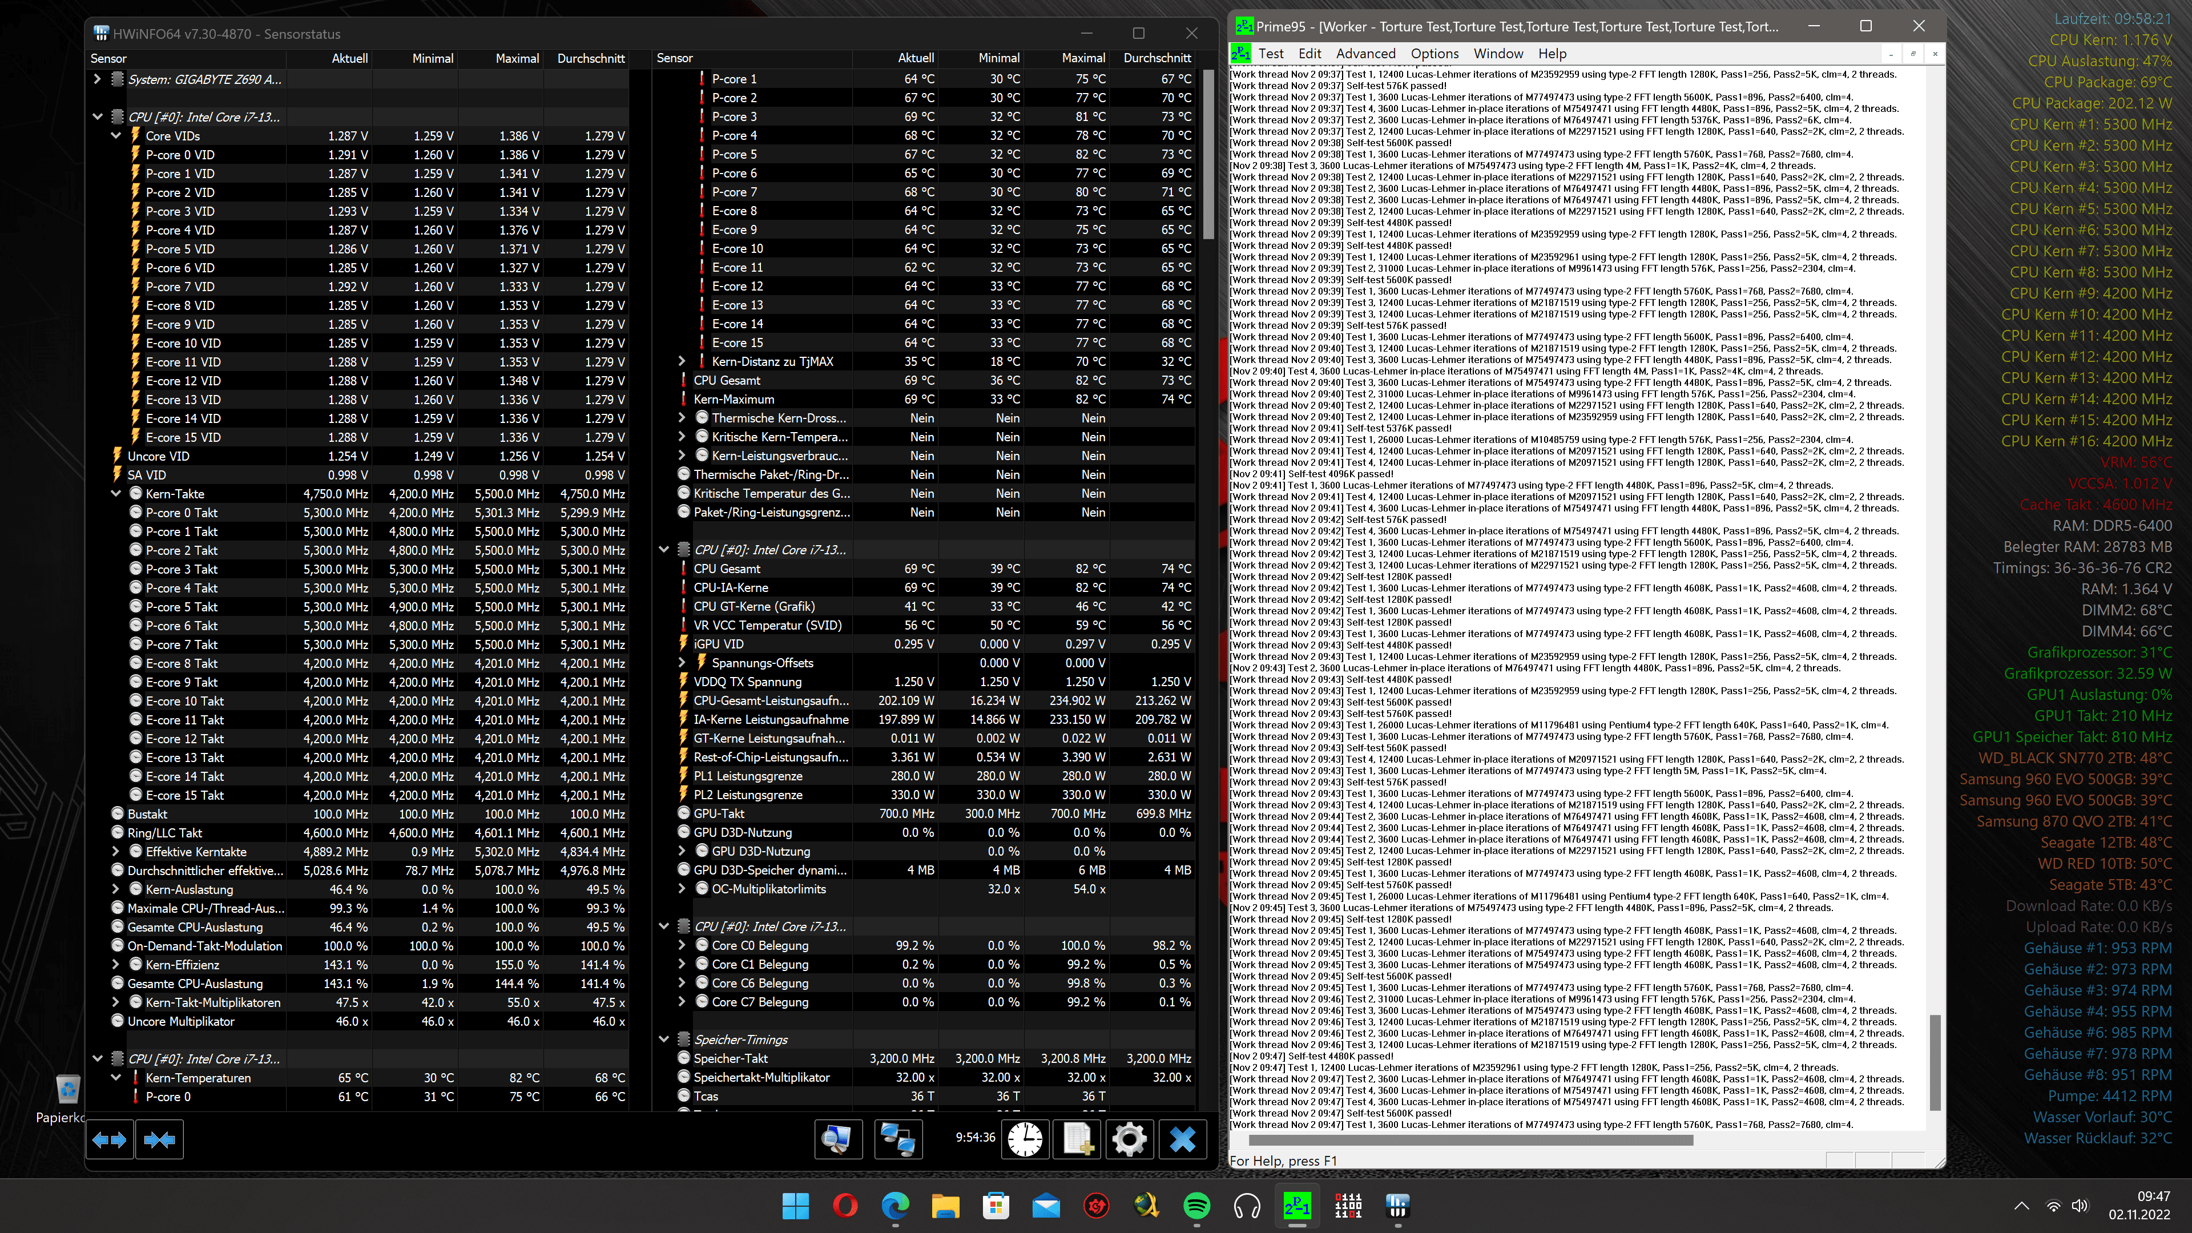Click the Maximal column header in the right panel

[x=1066, y=58]
